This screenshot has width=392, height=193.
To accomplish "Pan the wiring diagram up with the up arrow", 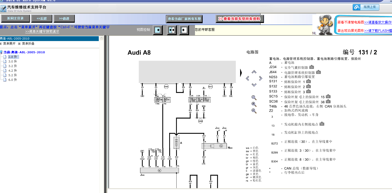I will (x=254, y=72).
